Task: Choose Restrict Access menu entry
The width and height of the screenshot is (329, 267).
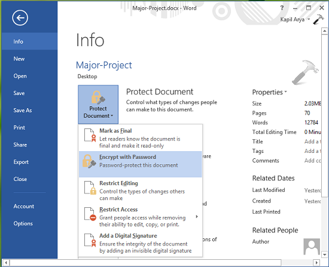Action: coord(140,216)
